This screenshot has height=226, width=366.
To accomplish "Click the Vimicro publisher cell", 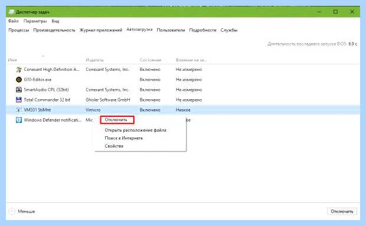I will (93, 110).
